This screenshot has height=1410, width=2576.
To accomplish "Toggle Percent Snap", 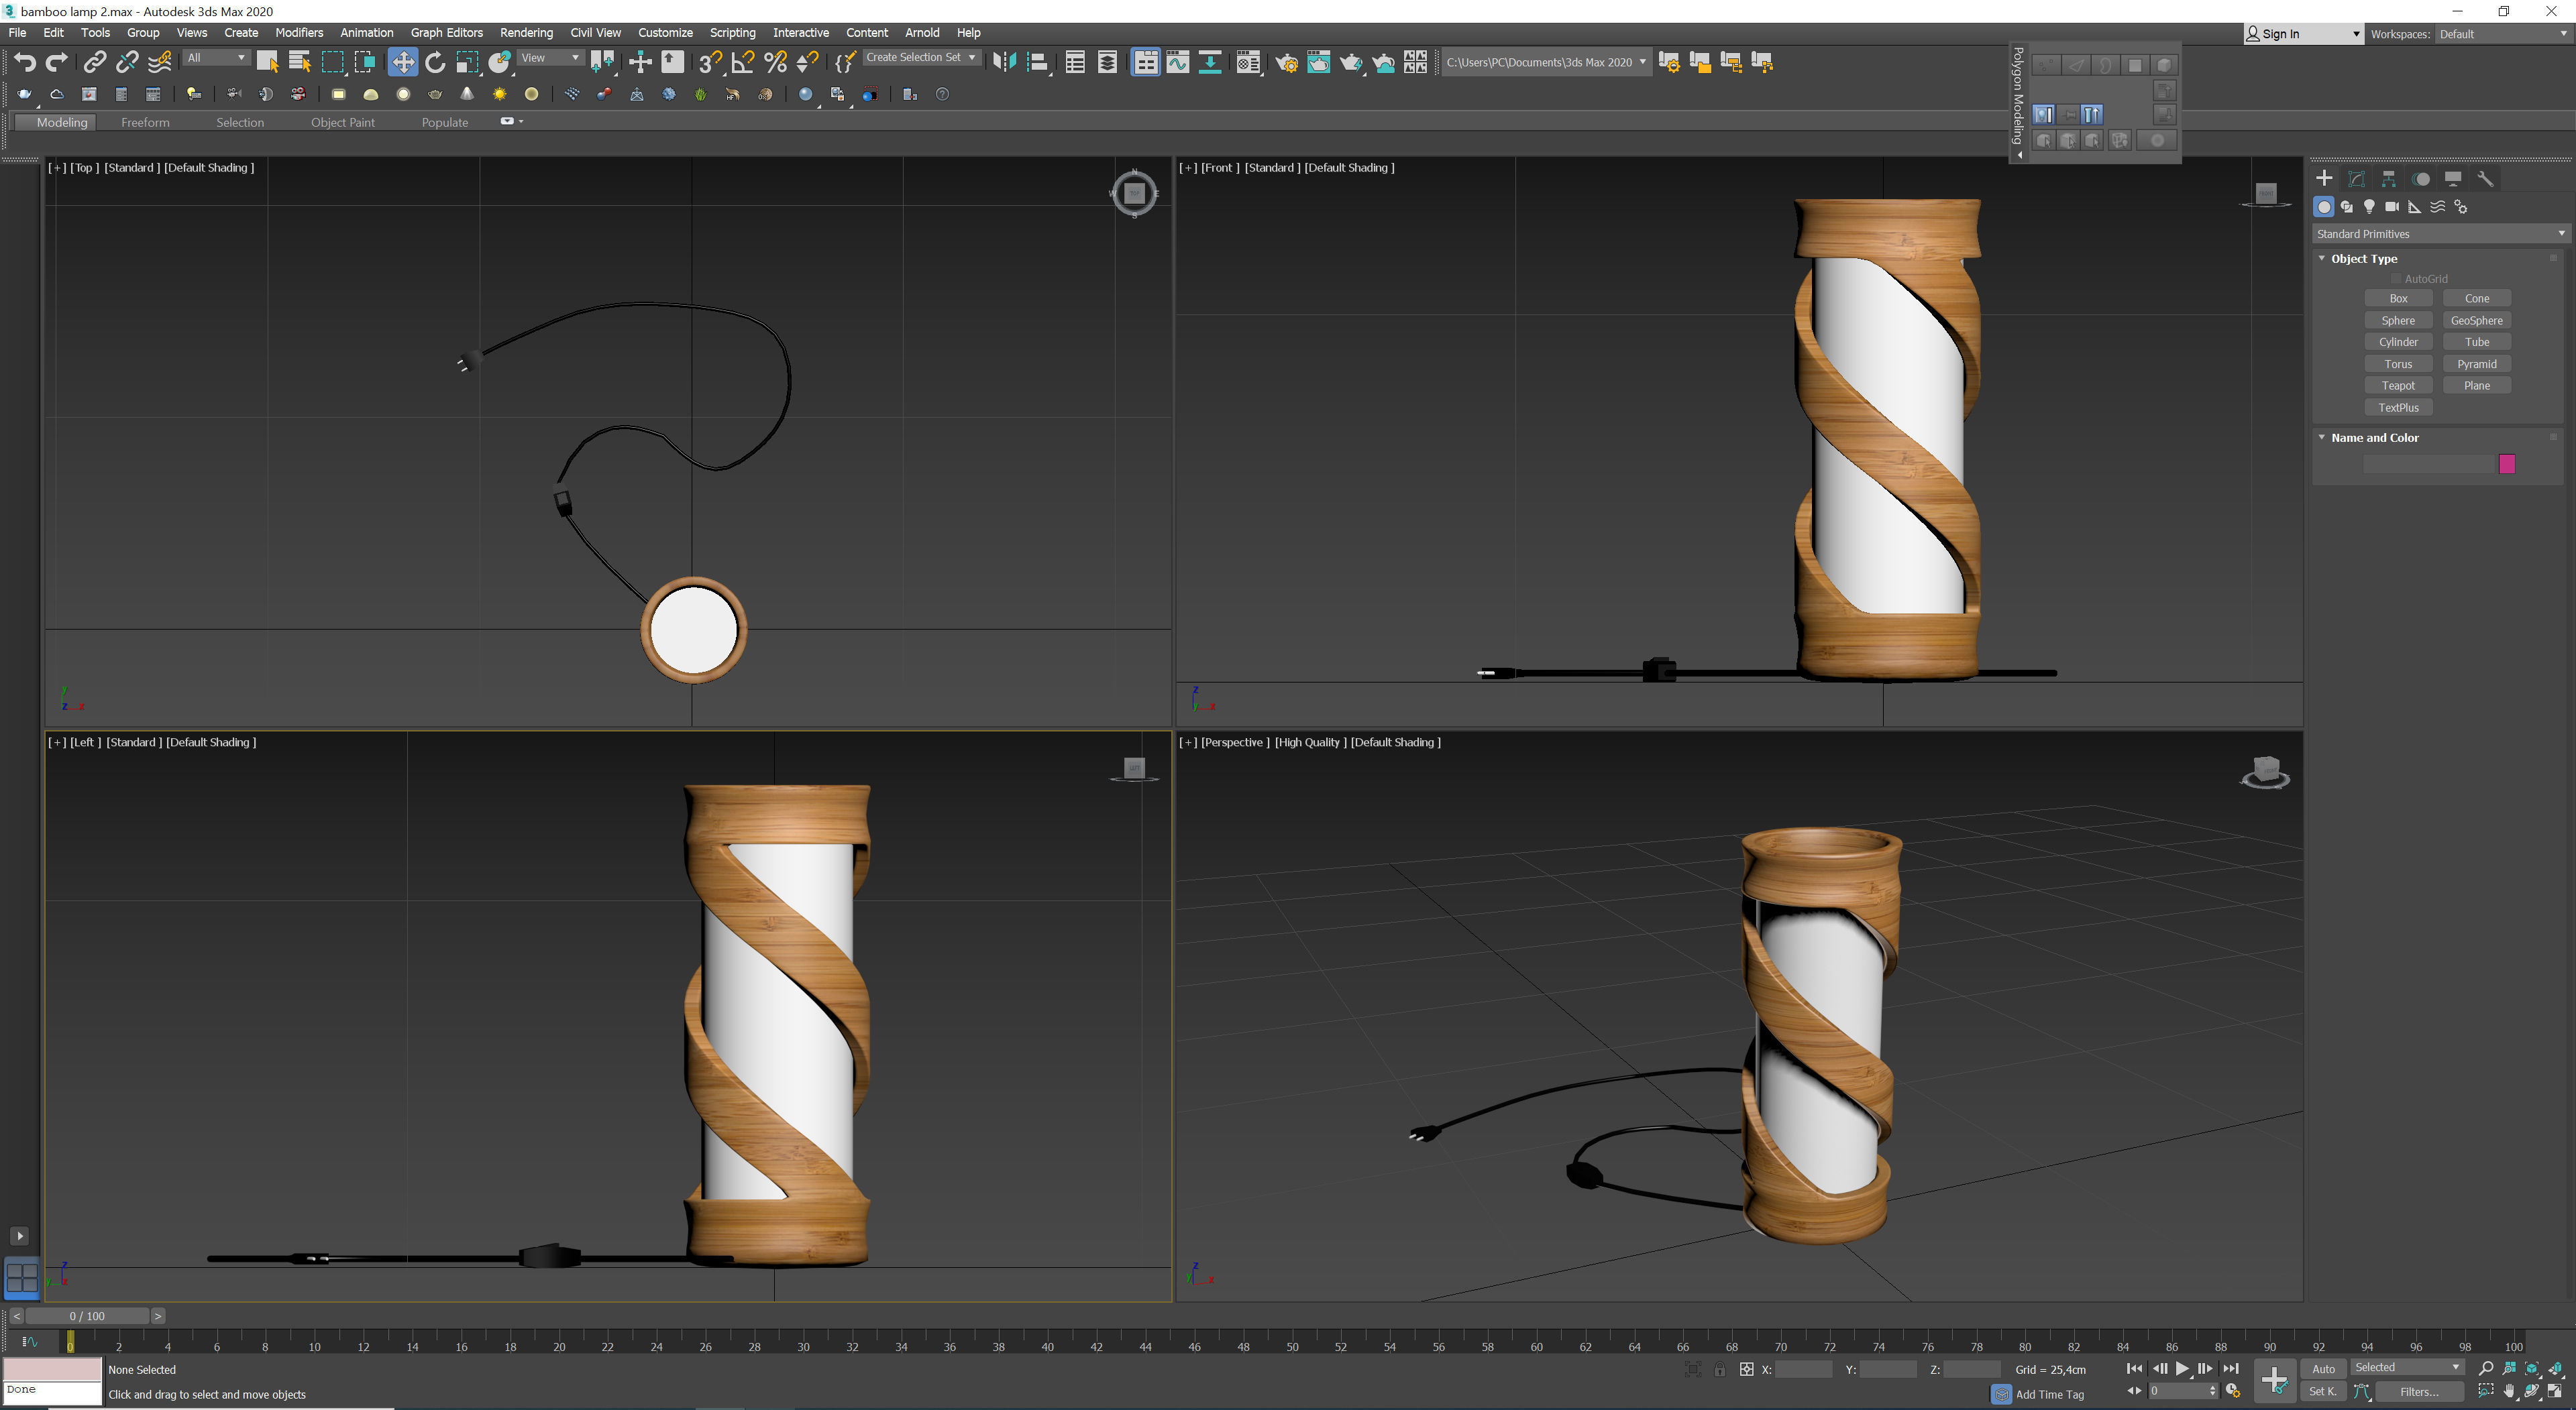I will [x=775, y=62].
